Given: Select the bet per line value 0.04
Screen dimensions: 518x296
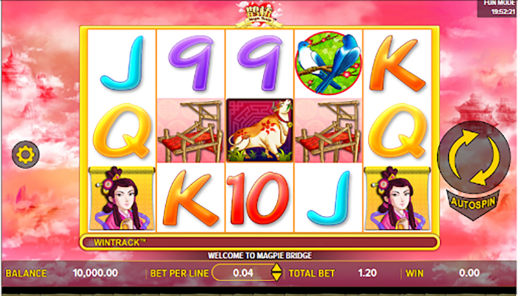Looking at the screenshot, I should [x=243, y=273].
